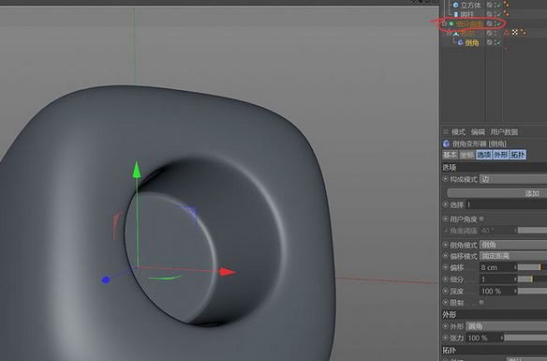Click the 深度 field showing 100 %
This screenshot has width=547, height=361.
[x=496, y=291]
